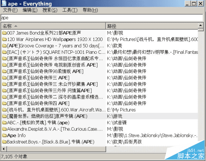Image resolution: width=206 pixels, height=161 pixels.
Task: Click folder icon of Alexandre.Desplat row
Action: point(5,129)
